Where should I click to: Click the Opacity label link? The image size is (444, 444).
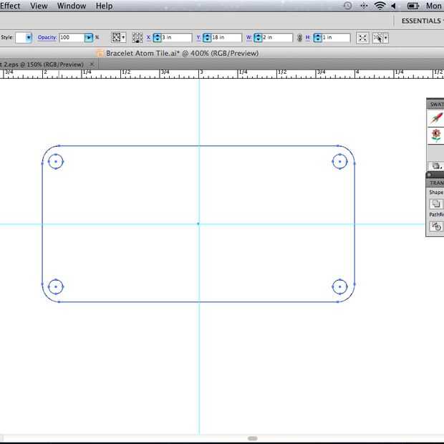coord(47,37)
